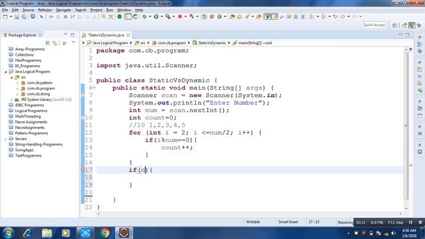Collapse the Java Logical Program project
The width and height of the screenshot is (425, 239).
(x=6, y=72)
